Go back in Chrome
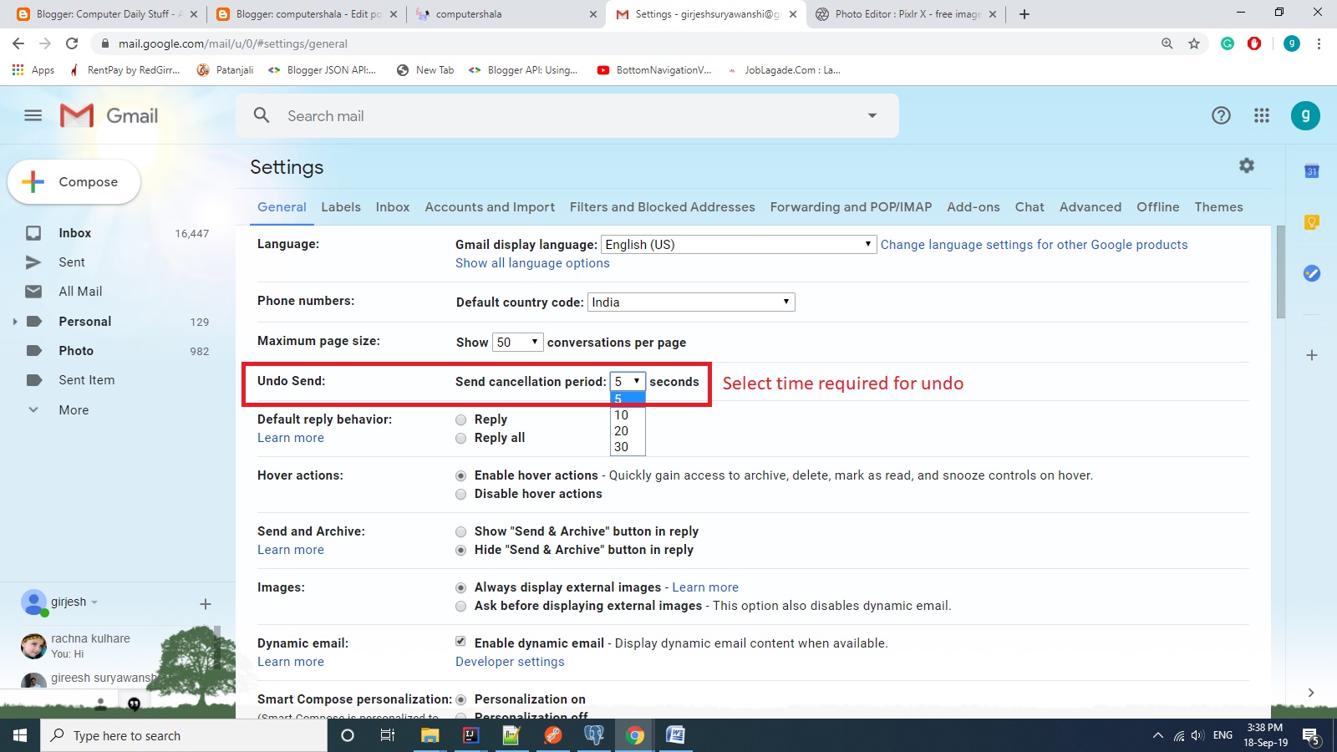Image resolution: width=1337 pixels, height=752 pixels. [x=18, y=43]
